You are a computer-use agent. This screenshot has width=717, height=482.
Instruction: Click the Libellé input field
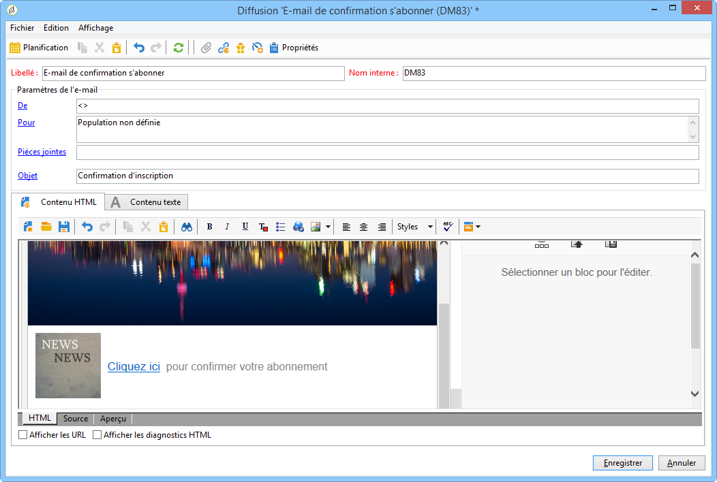coord(193,73)
